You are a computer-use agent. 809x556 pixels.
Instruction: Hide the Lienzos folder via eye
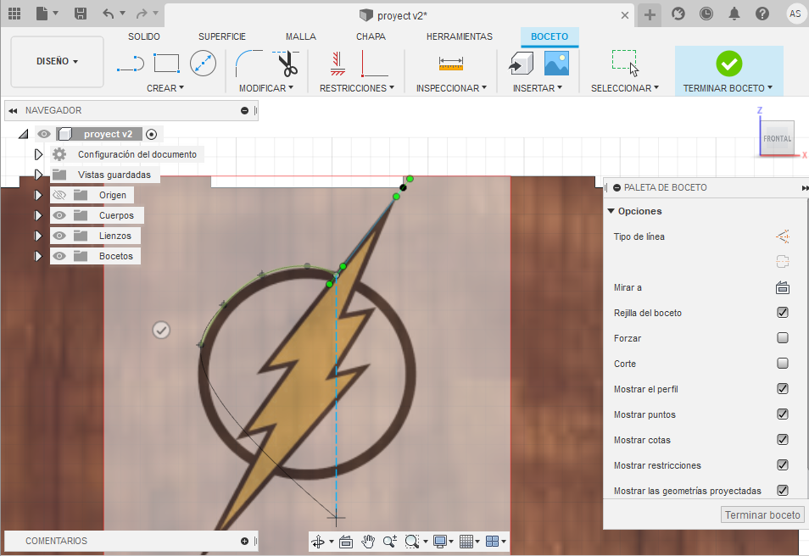[x=60, y=236]
